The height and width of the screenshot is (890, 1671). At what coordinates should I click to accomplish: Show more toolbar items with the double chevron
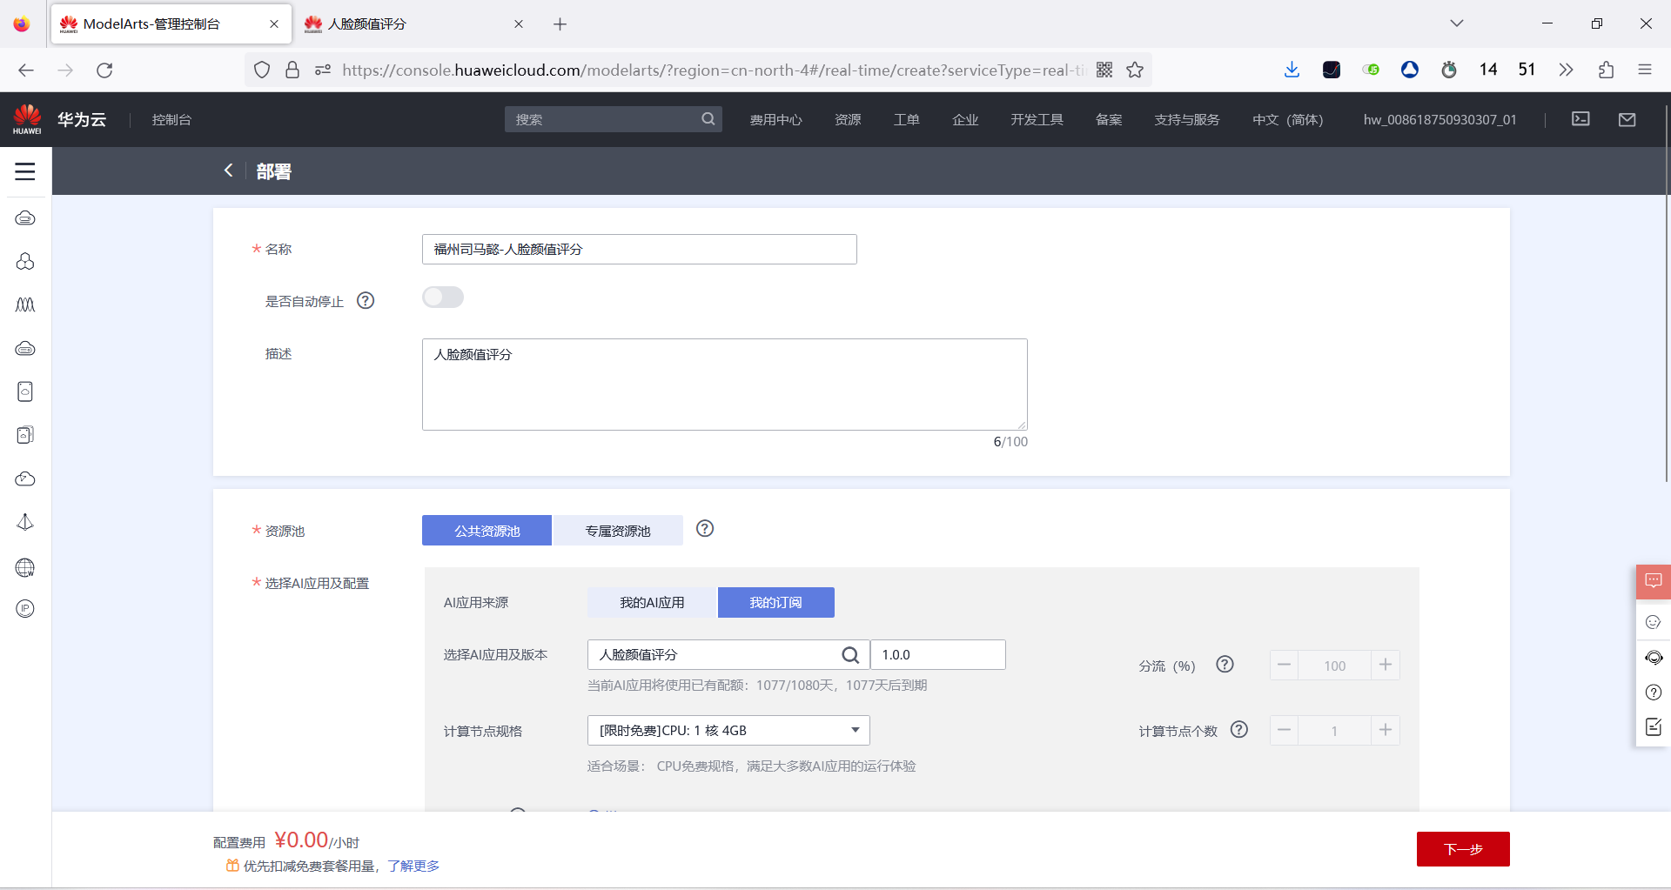[1566, 70]
